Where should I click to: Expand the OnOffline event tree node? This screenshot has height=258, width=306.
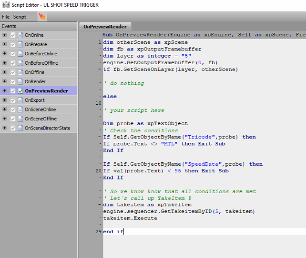pos(5,72)
